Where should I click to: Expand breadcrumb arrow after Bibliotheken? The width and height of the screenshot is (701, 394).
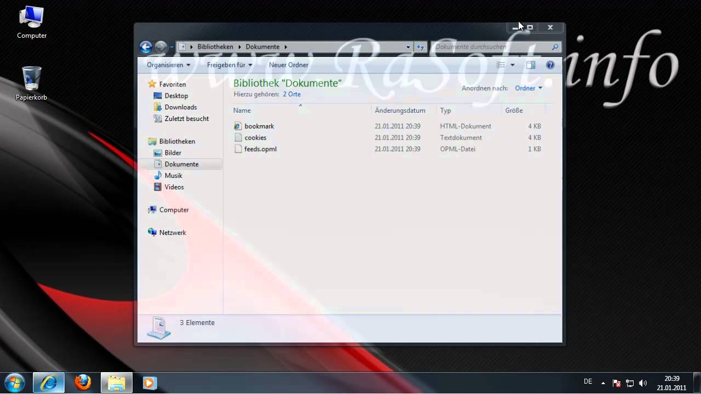coord(239,47)
